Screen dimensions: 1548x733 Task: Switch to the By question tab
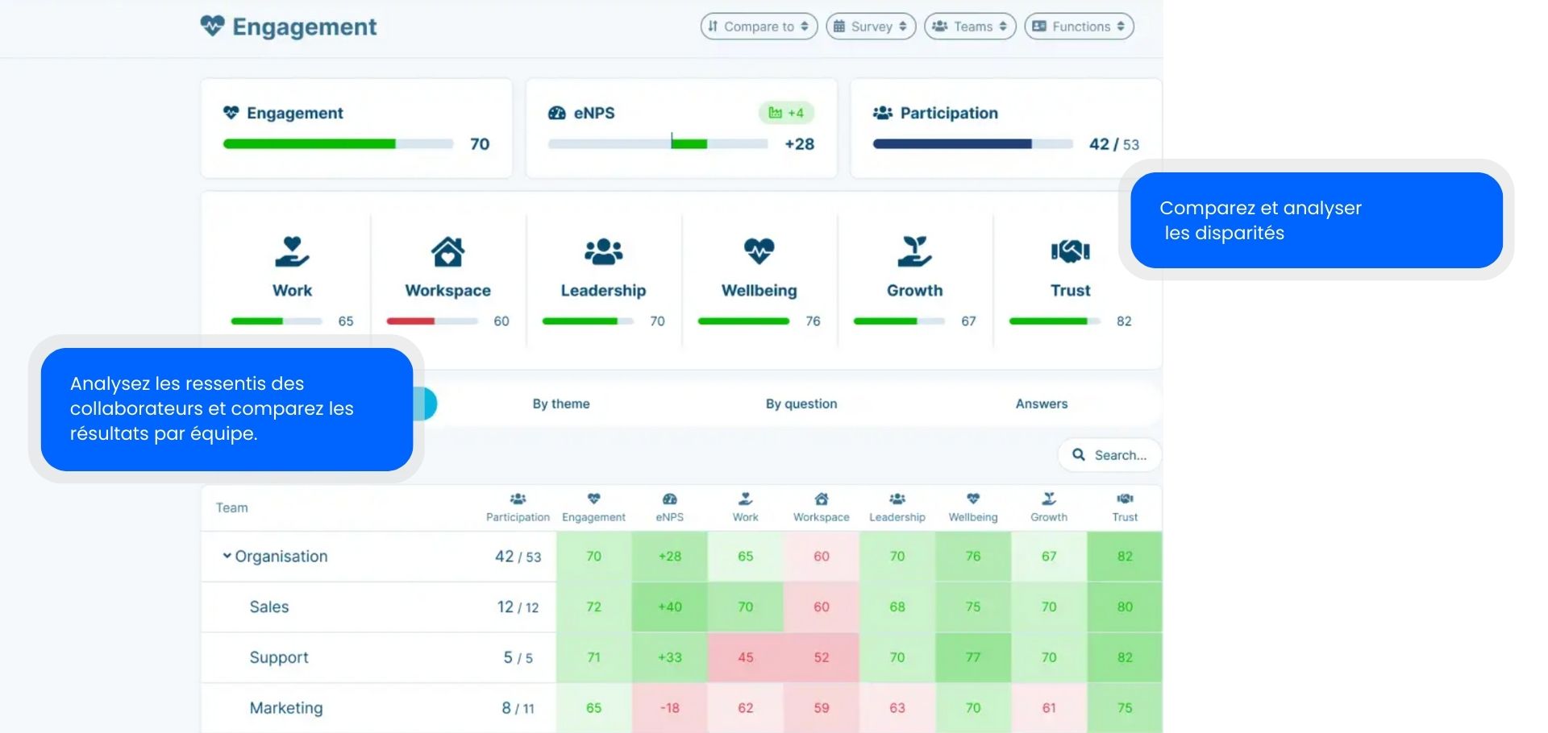pos(801,404)
